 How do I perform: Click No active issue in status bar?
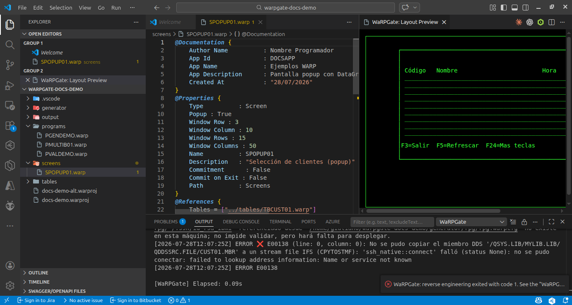coord(82,300)
